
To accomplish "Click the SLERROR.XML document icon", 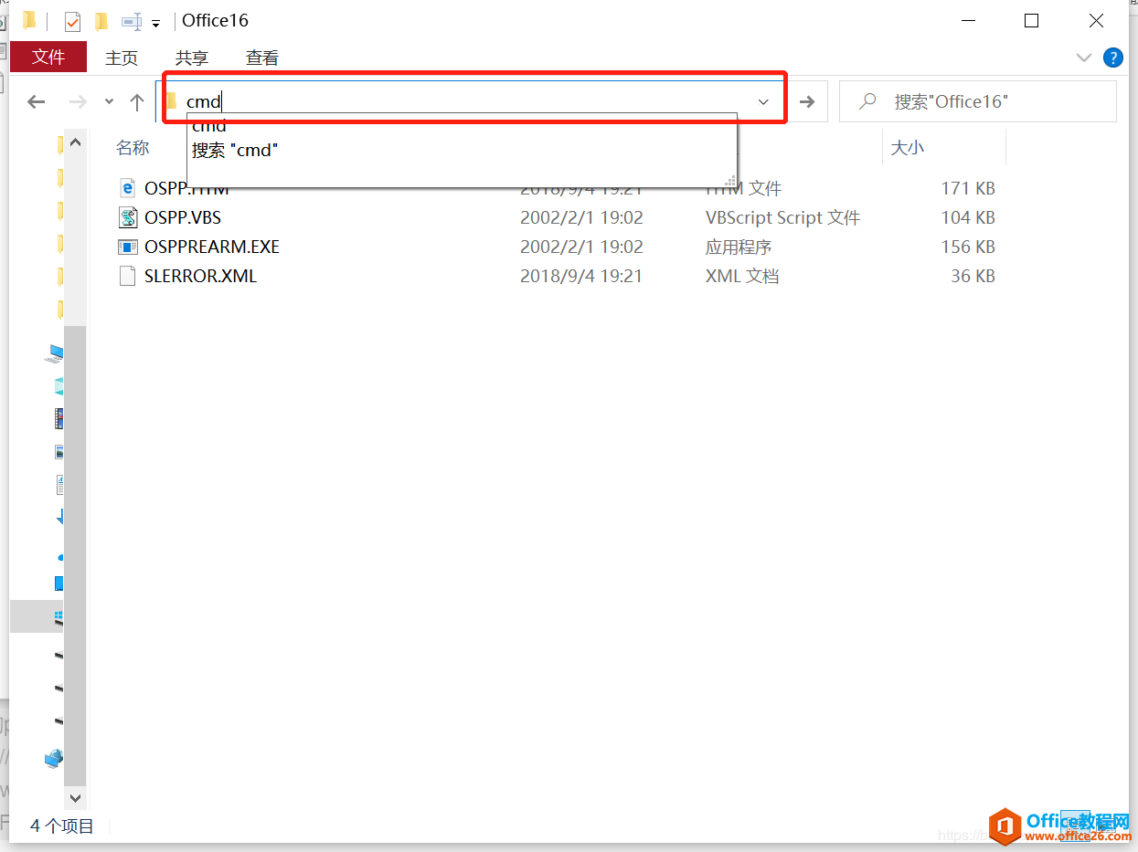I will tap(128, 276).
